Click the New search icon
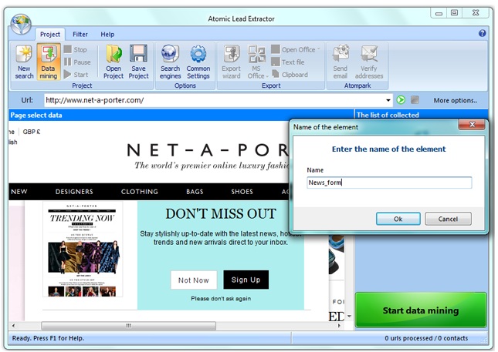This screenshot has height=352, width=498. click(x=24, y=62)
